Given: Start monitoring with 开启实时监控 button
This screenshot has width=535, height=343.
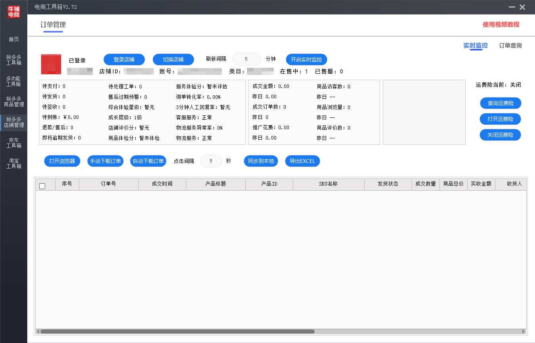Looking at the screenshot, I should (x=306, y=59).
